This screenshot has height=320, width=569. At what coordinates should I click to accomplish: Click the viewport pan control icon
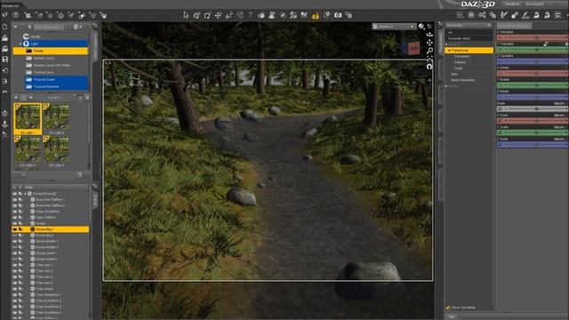(429, 43)
